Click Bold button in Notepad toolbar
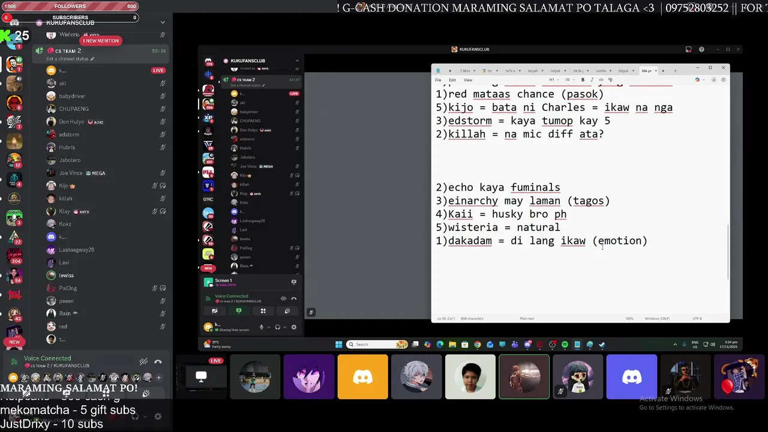The width and height of the screenshot is (768, 432). point(583,80)
